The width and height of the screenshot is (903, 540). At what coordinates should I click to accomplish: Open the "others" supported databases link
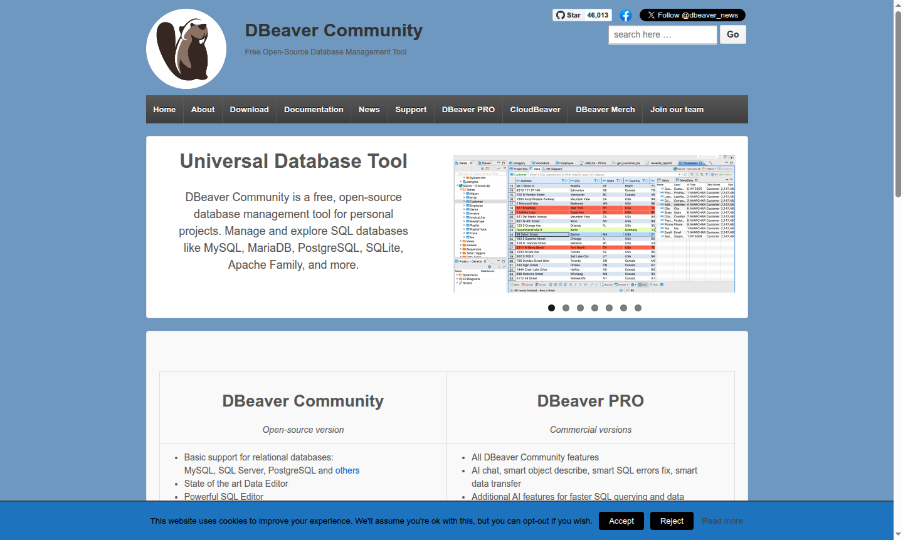(347, 470)
